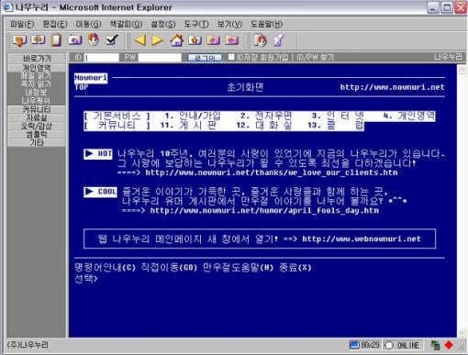Click the orange speech-bubble connect toolbar icon
Screen dimensions: 468x355
click(x=20, y=40)
